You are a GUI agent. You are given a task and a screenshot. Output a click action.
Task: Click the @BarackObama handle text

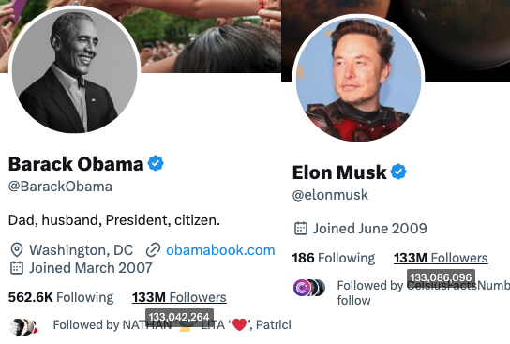[60, 187]
